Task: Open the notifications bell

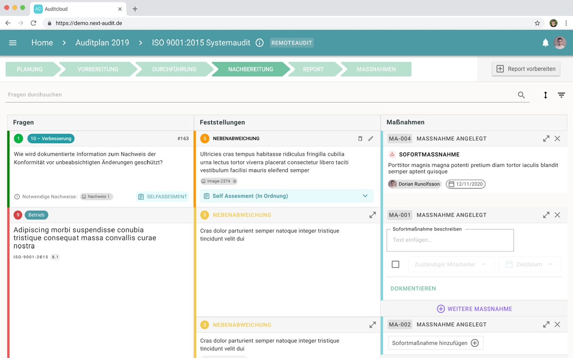Action: tap(545, 43)
